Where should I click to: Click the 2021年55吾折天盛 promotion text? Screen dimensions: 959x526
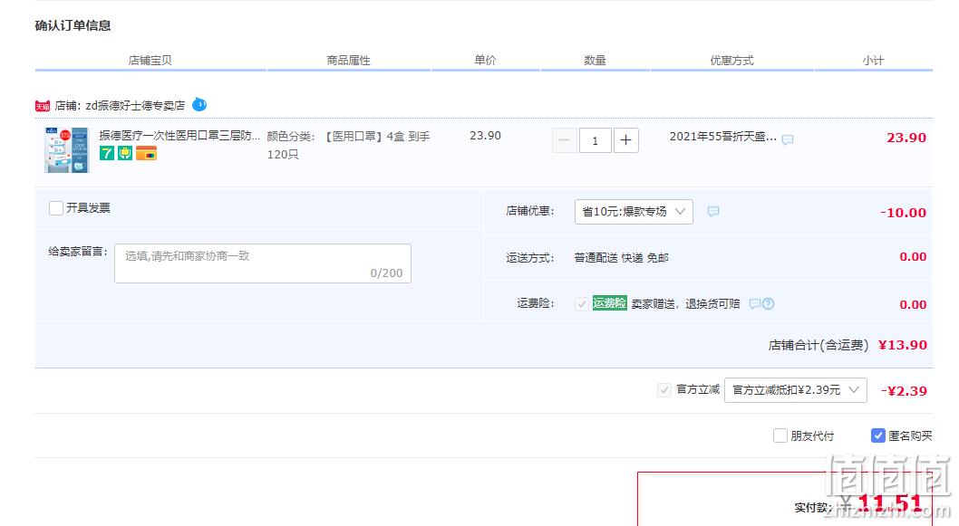pos(723,137)
